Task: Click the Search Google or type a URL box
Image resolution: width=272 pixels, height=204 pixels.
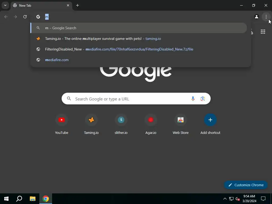Action: pos(136,99)
